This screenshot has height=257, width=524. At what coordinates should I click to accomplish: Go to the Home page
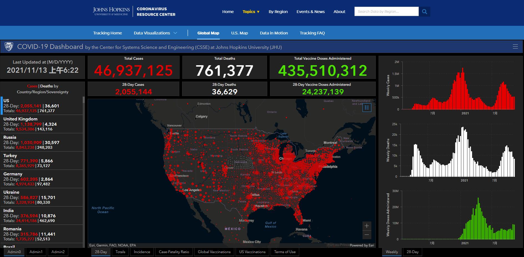pos(228,12)
